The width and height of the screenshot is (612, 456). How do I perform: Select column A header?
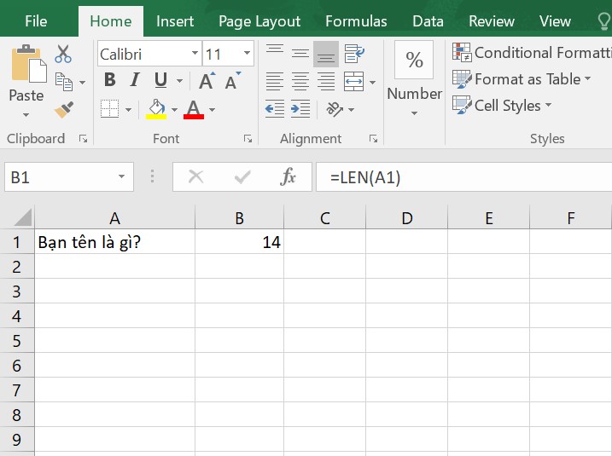pos(114,218)
